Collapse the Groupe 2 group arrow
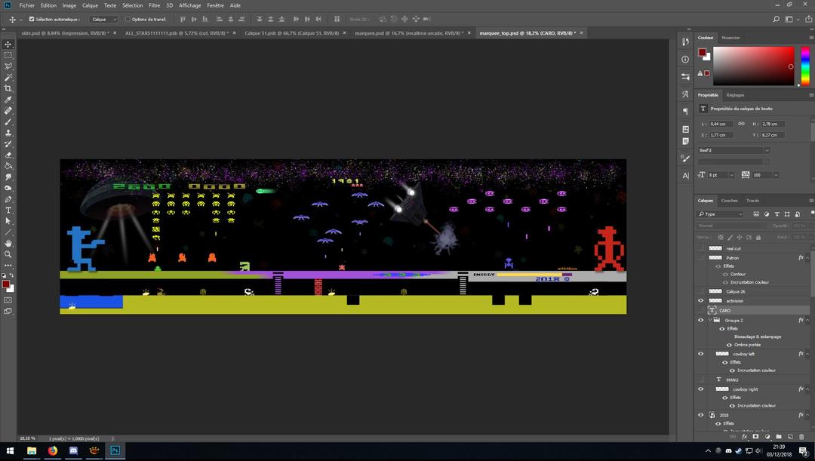This screenshot has width=815, height=461. click(x=710, y=320)
